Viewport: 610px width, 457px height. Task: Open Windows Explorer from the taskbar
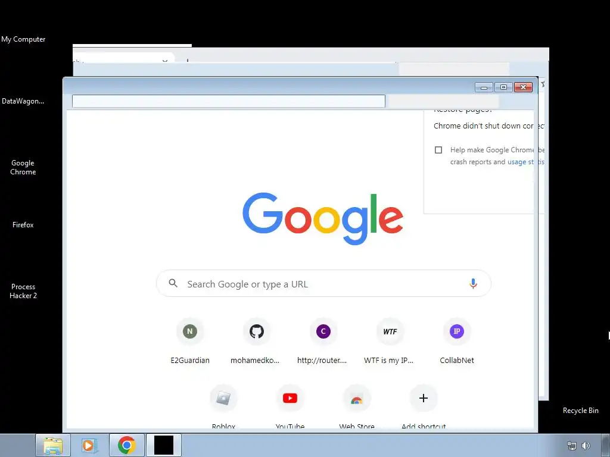tap(53, 445)
